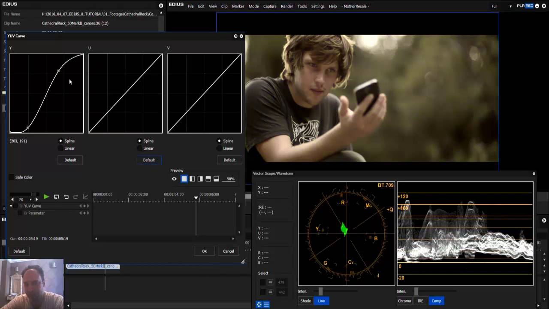Open the Render menu
Screen dimensions: 549x309
(x=287, y=6)
